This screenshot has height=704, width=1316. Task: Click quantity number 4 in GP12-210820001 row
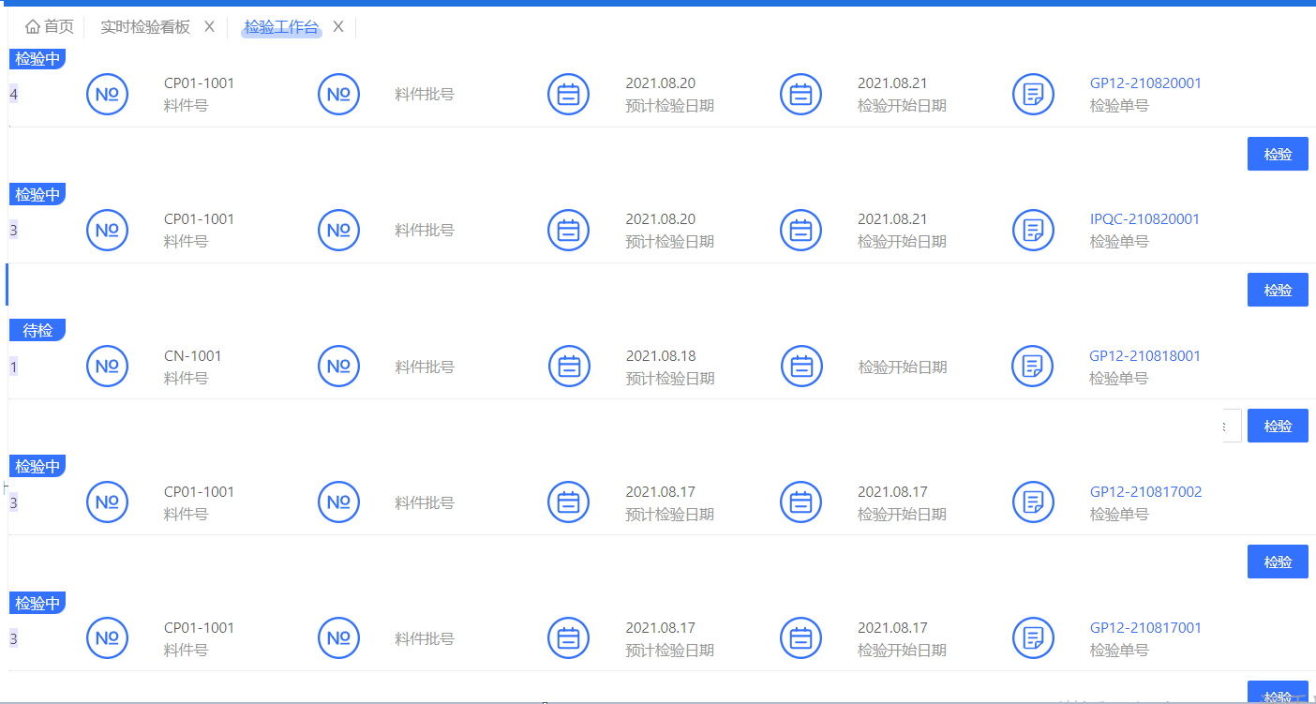(13, 94)
